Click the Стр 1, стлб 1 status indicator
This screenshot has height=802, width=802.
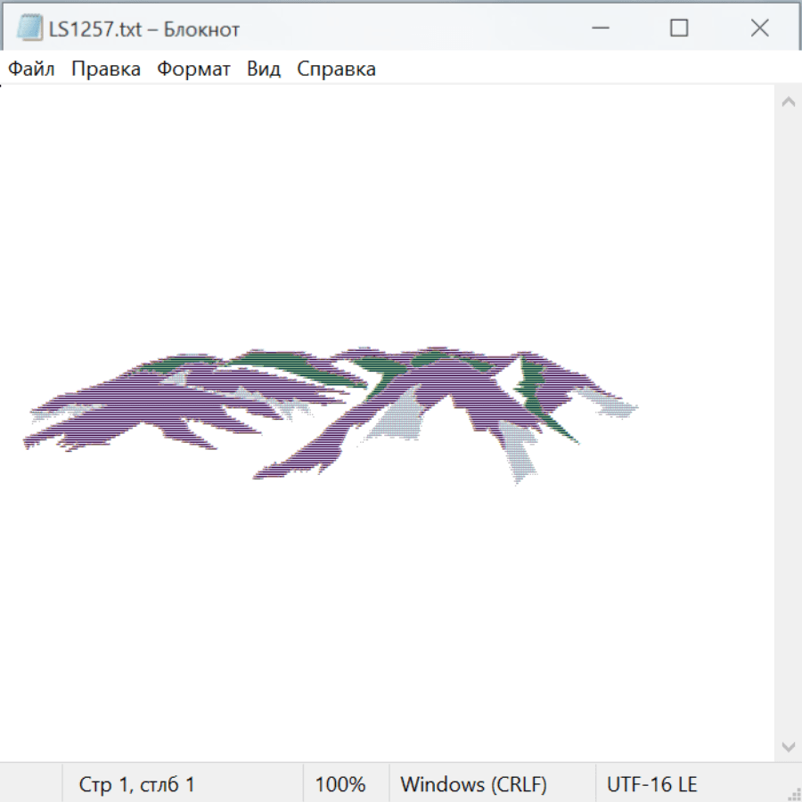(x=136, y=784)
